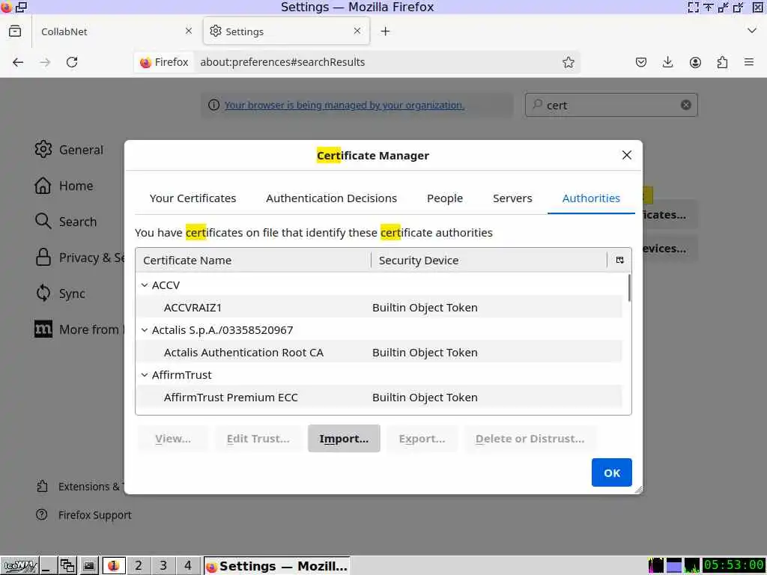This screenshot has width=767, height=575.
Task: Open the Downloads panel icon
Action: (667, 62)
